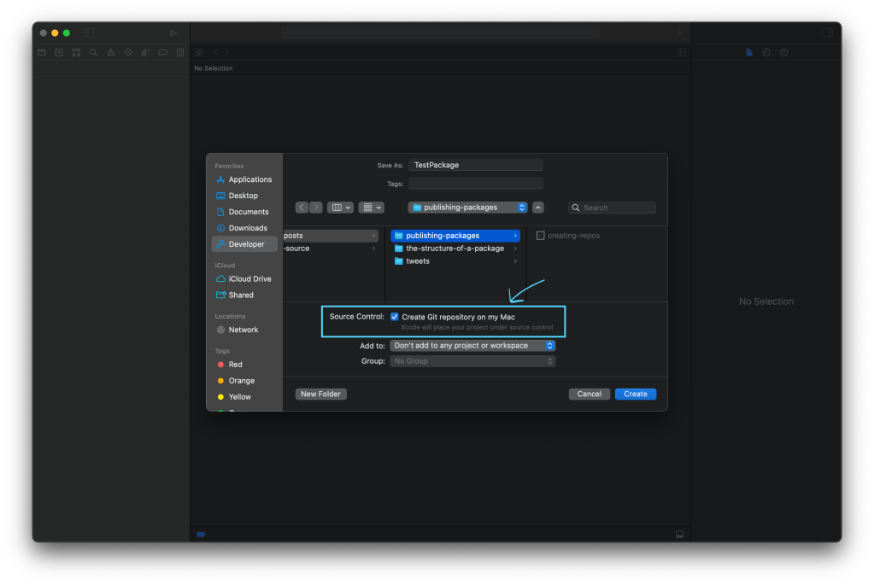This screenshot has width=874, height=585.
Task: Select iCloud Drive in the sidebar
Action: (249, 279)
